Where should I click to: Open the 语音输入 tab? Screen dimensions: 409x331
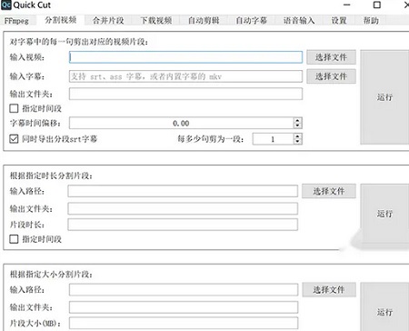[x=299, y=21]
